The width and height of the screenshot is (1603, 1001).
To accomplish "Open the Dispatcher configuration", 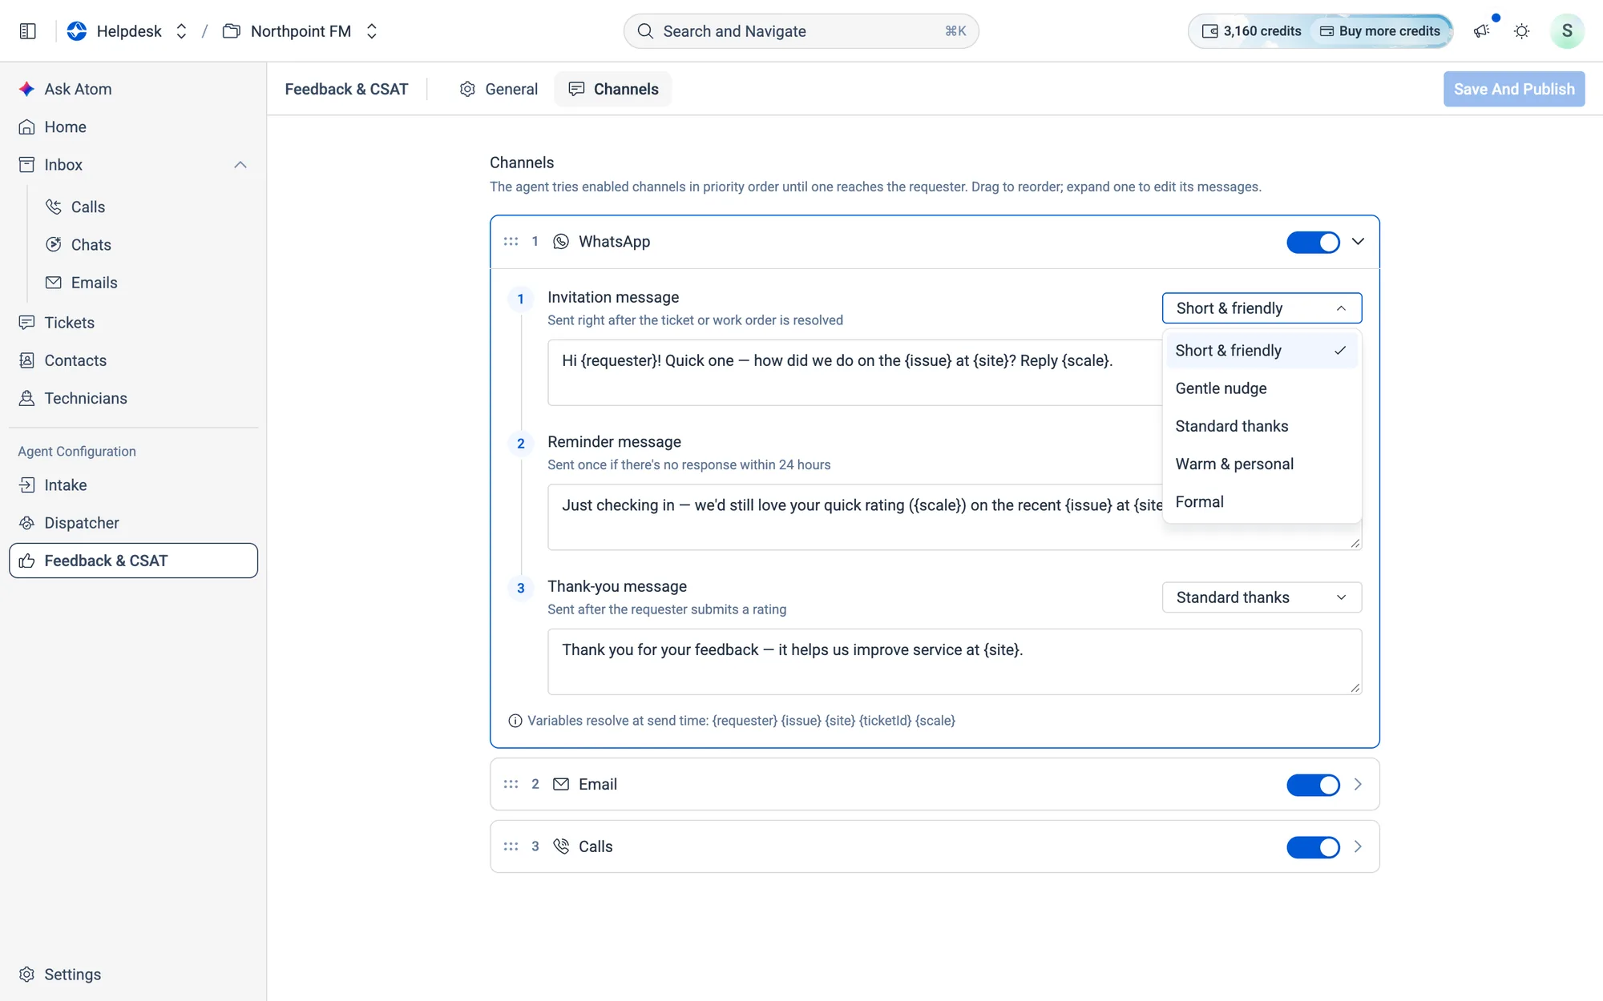I will [133, 523].
